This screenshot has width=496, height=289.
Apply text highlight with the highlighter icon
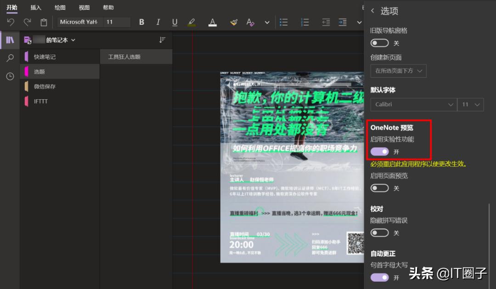tap(192, 22)
